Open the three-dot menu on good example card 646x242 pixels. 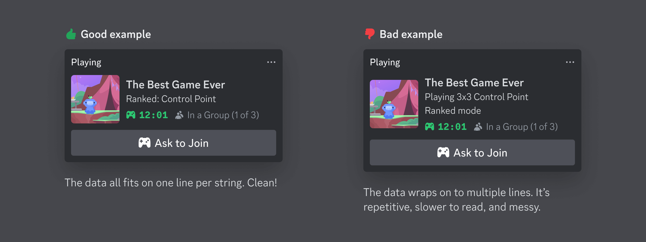coord(271,62)
